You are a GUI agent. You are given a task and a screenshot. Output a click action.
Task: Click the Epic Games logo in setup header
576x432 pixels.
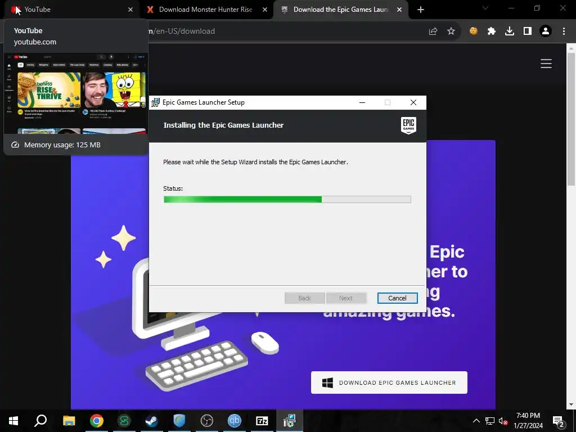coord(408,125)
